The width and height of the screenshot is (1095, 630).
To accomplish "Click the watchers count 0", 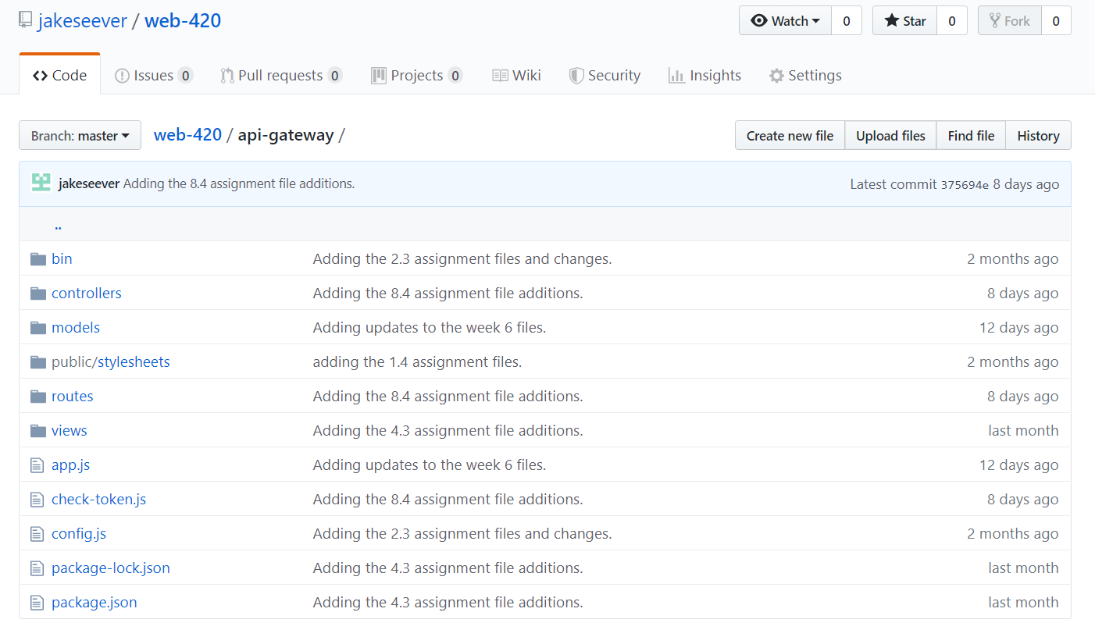I will point(847,21).
